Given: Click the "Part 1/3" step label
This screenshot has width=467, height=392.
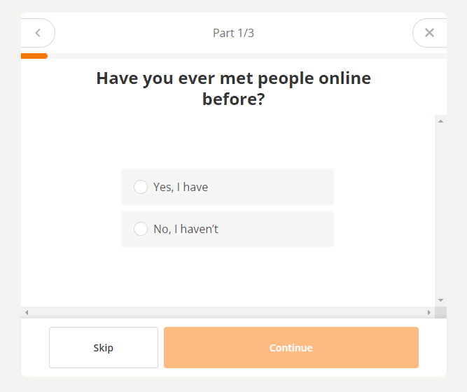Looking at the screenshot, I should [233, 33].
